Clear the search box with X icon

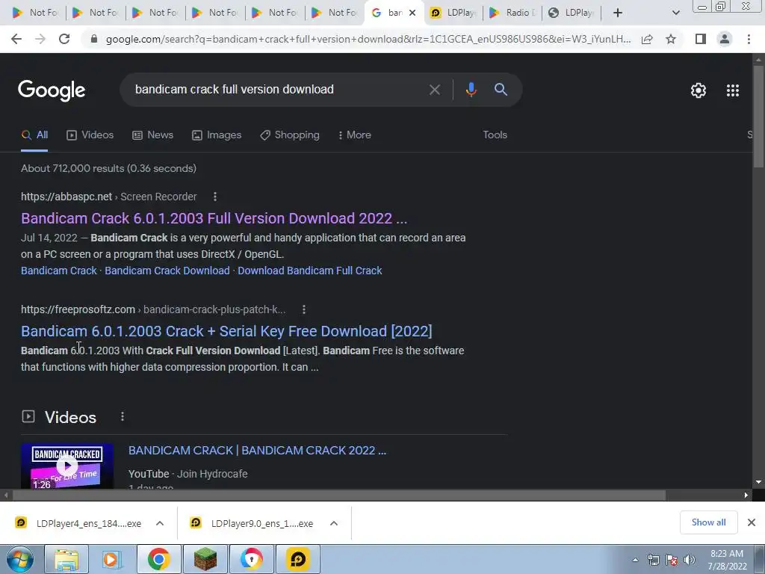pyautogui.click(x=434, y=90)
